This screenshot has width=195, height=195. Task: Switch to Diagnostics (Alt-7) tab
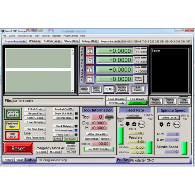110,41
